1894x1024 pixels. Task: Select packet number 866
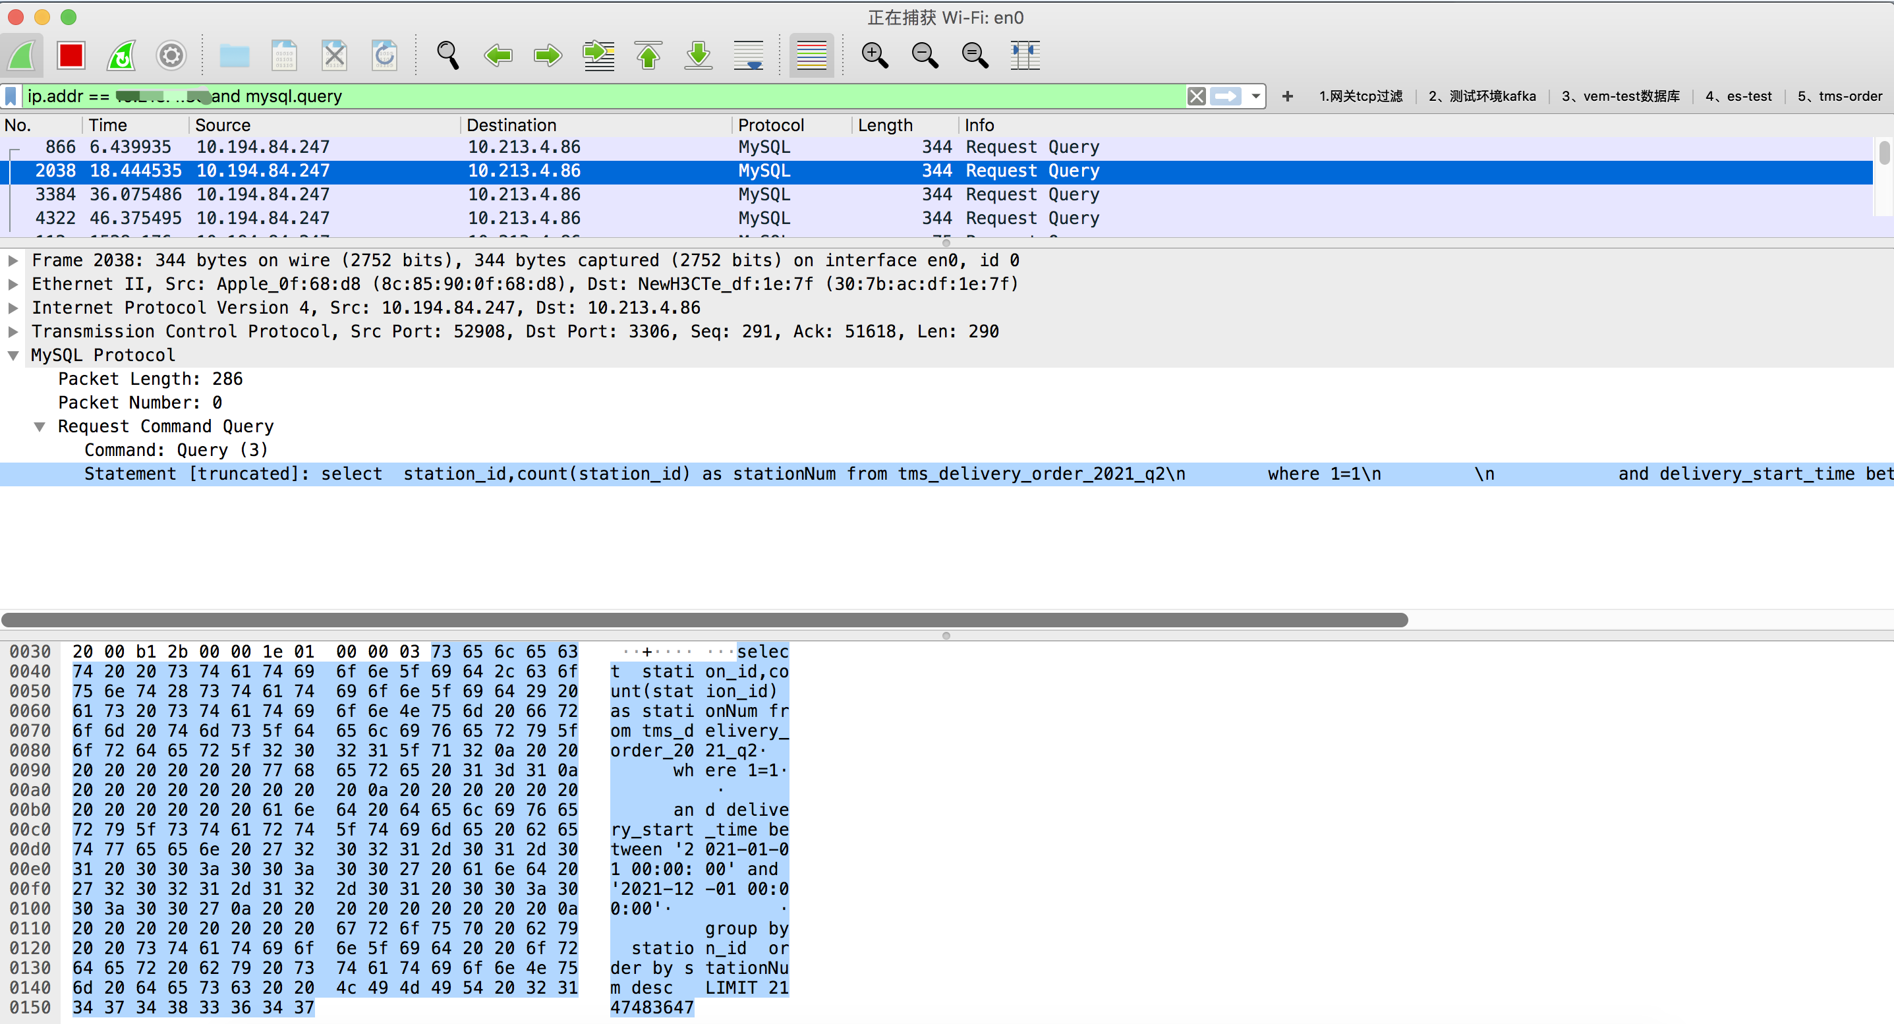pos(936,147)
